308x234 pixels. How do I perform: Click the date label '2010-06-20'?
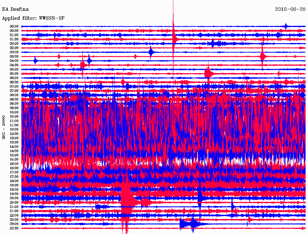290,9
